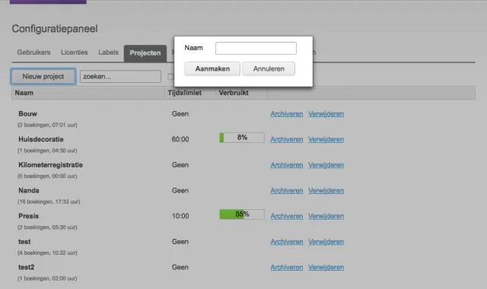Open the Licenties tab
The image size is (487, 289).
75,52
